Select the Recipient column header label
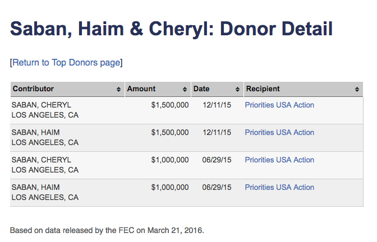377x242 pixels. click(263, 89)
